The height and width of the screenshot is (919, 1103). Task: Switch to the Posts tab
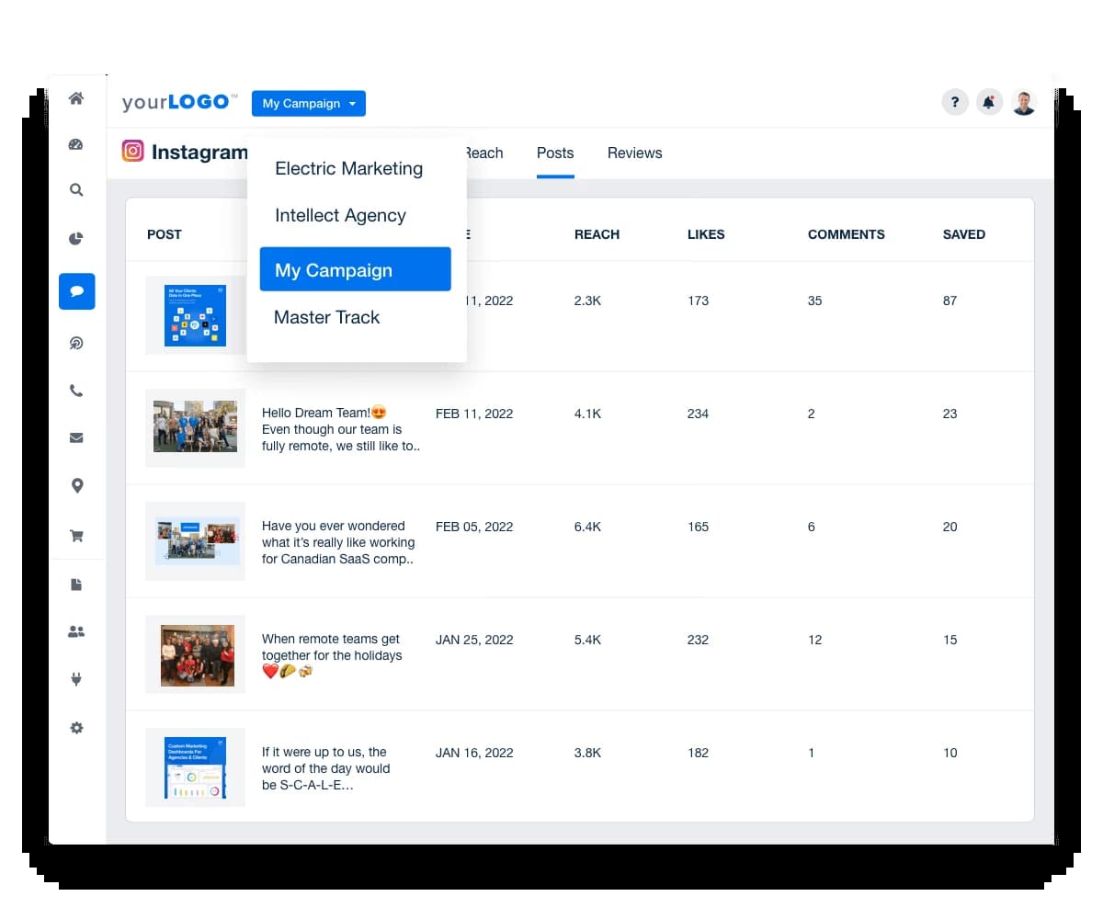tap(555, 153)
